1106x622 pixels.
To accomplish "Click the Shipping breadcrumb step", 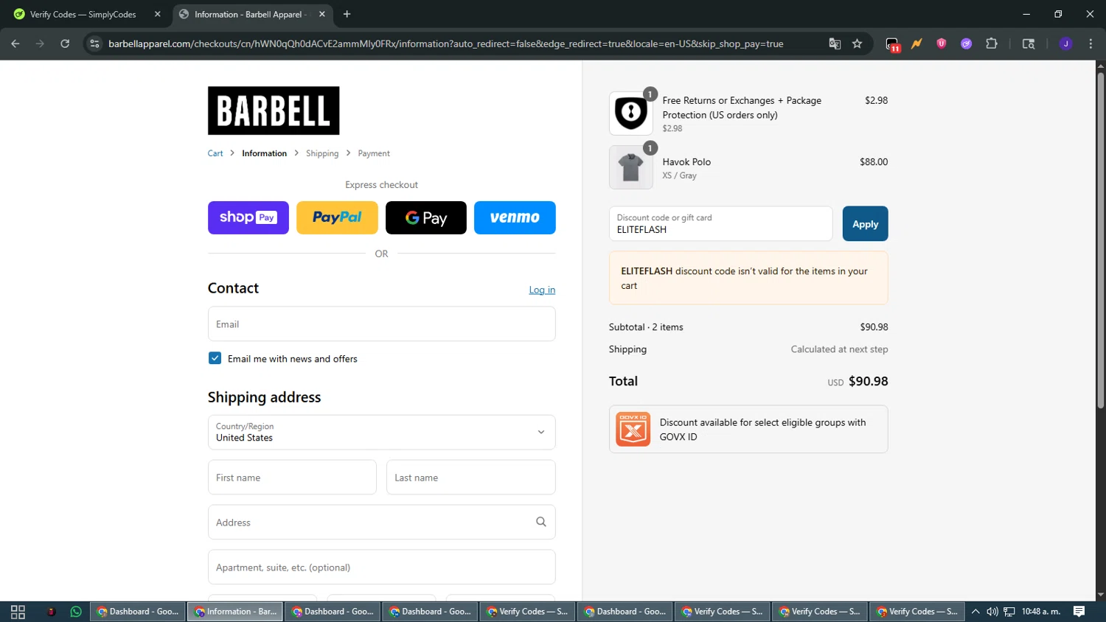I will click(x=322, y=153).
